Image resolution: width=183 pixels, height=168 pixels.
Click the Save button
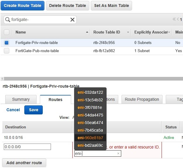33,110
